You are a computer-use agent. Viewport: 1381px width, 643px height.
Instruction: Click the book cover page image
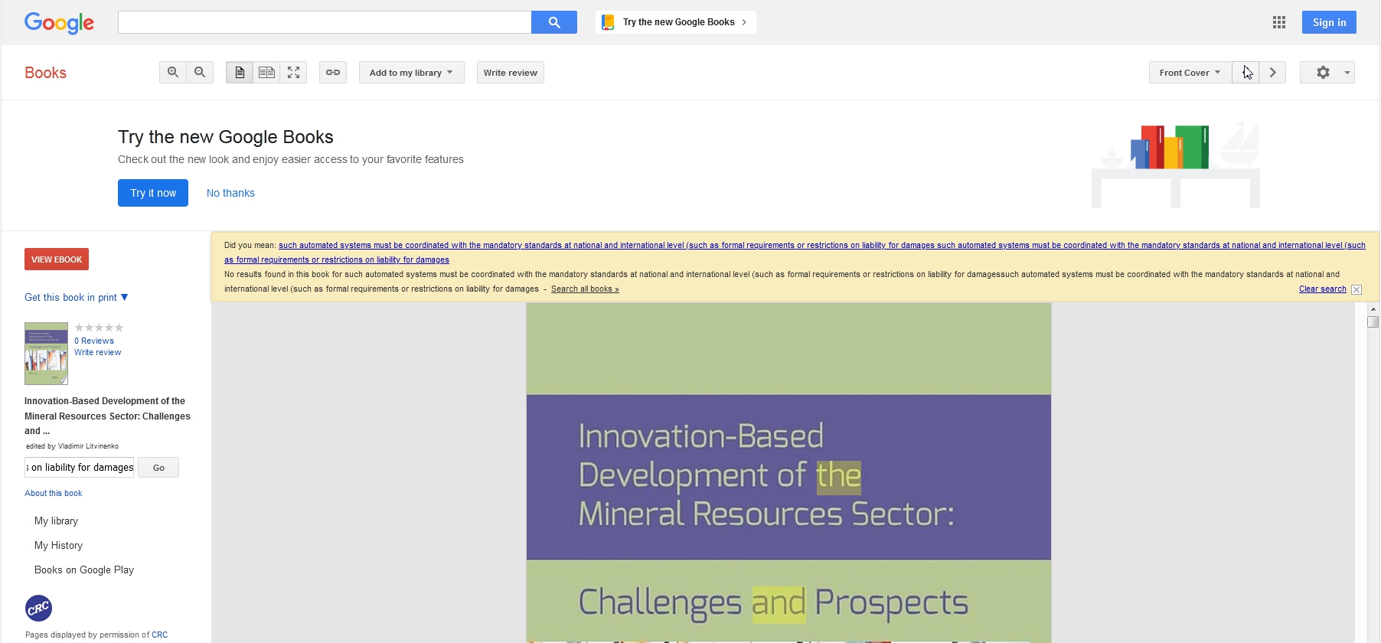pyautogui.click(x=788, y=472)
